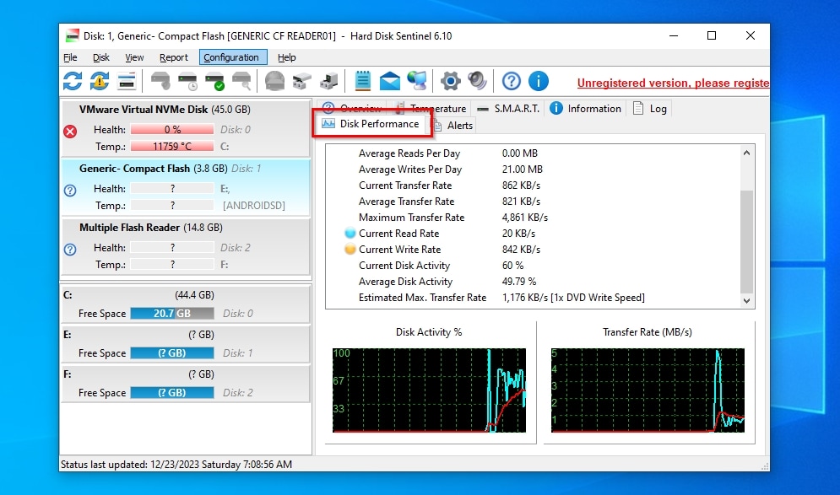The image size is (840, 495).
Task: Click the Transfer Rate (MB/s) graph
Action: (x=648, y=390)
